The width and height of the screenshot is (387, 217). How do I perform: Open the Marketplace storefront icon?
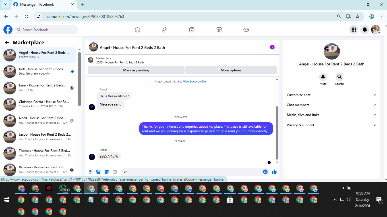click(219, 30)
